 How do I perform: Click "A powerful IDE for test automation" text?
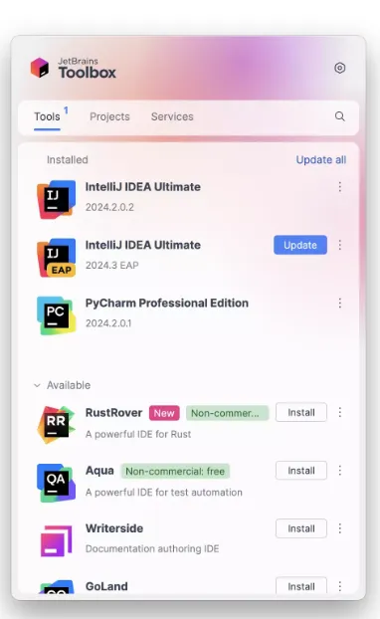(x=164, y=492)
